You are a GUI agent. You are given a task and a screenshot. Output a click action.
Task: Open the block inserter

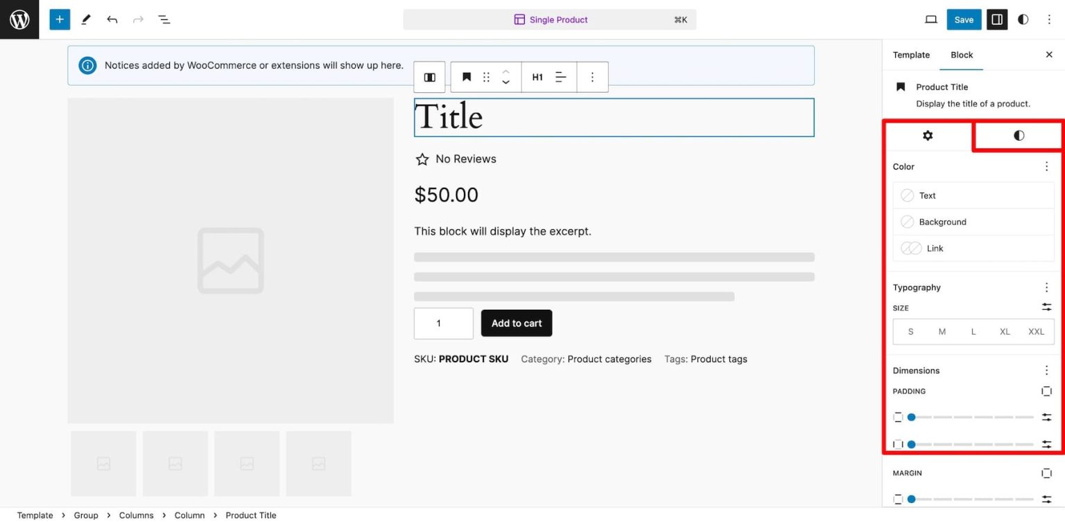[59, 19]
